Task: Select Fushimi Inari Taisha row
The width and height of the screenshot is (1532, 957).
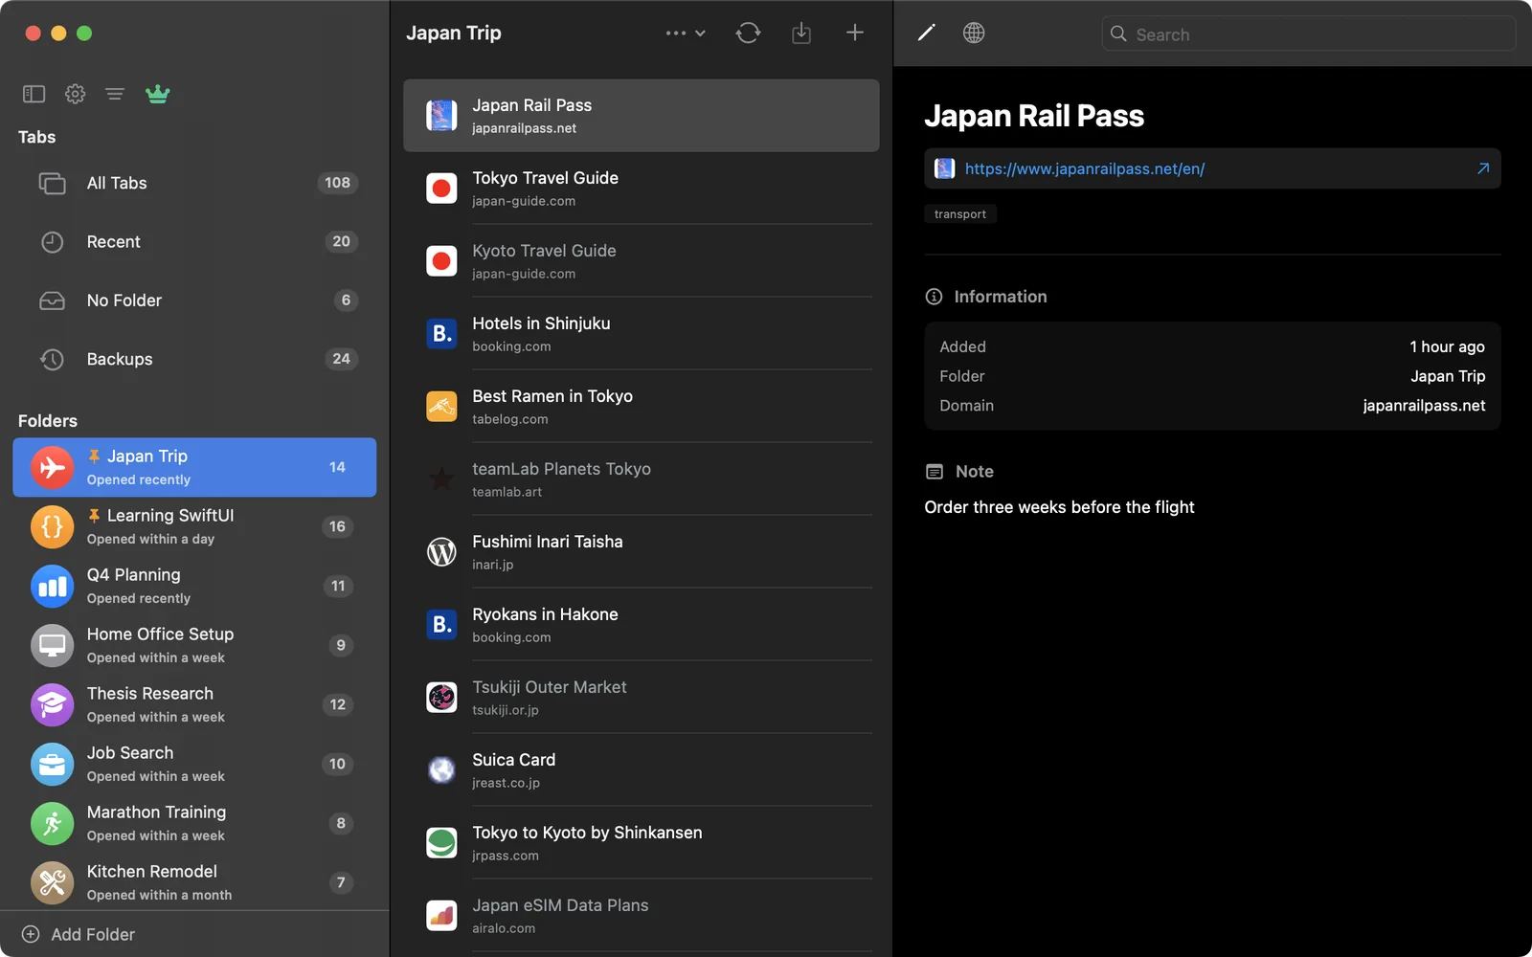Action: (x=642, y=552)
